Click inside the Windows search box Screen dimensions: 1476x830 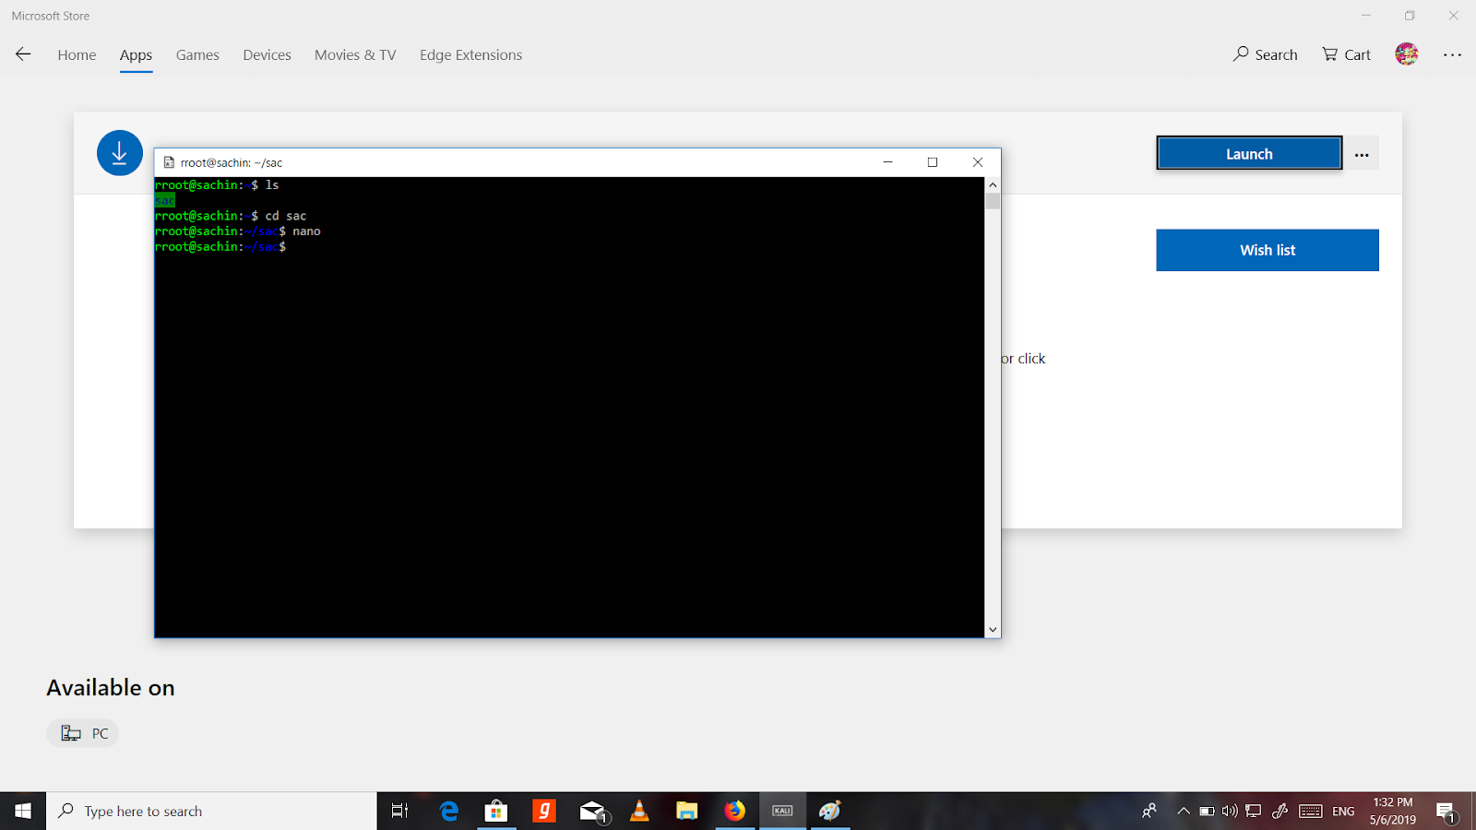coord(212,811)
